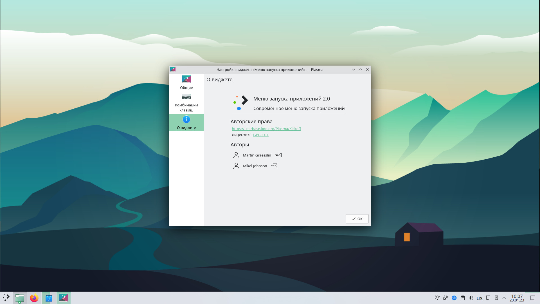This screenshot has width=540, height=304.
Task: Email author Mikel Johnson via envelope icon
Action: pos(274,166)
